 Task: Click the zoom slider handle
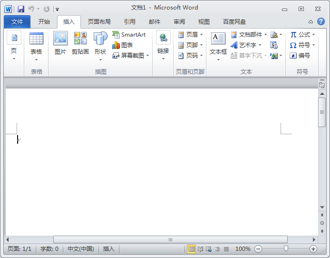click(286, 249)
